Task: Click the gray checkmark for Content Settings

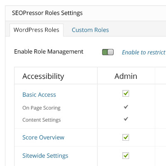Action: click(x=126, y=119)
